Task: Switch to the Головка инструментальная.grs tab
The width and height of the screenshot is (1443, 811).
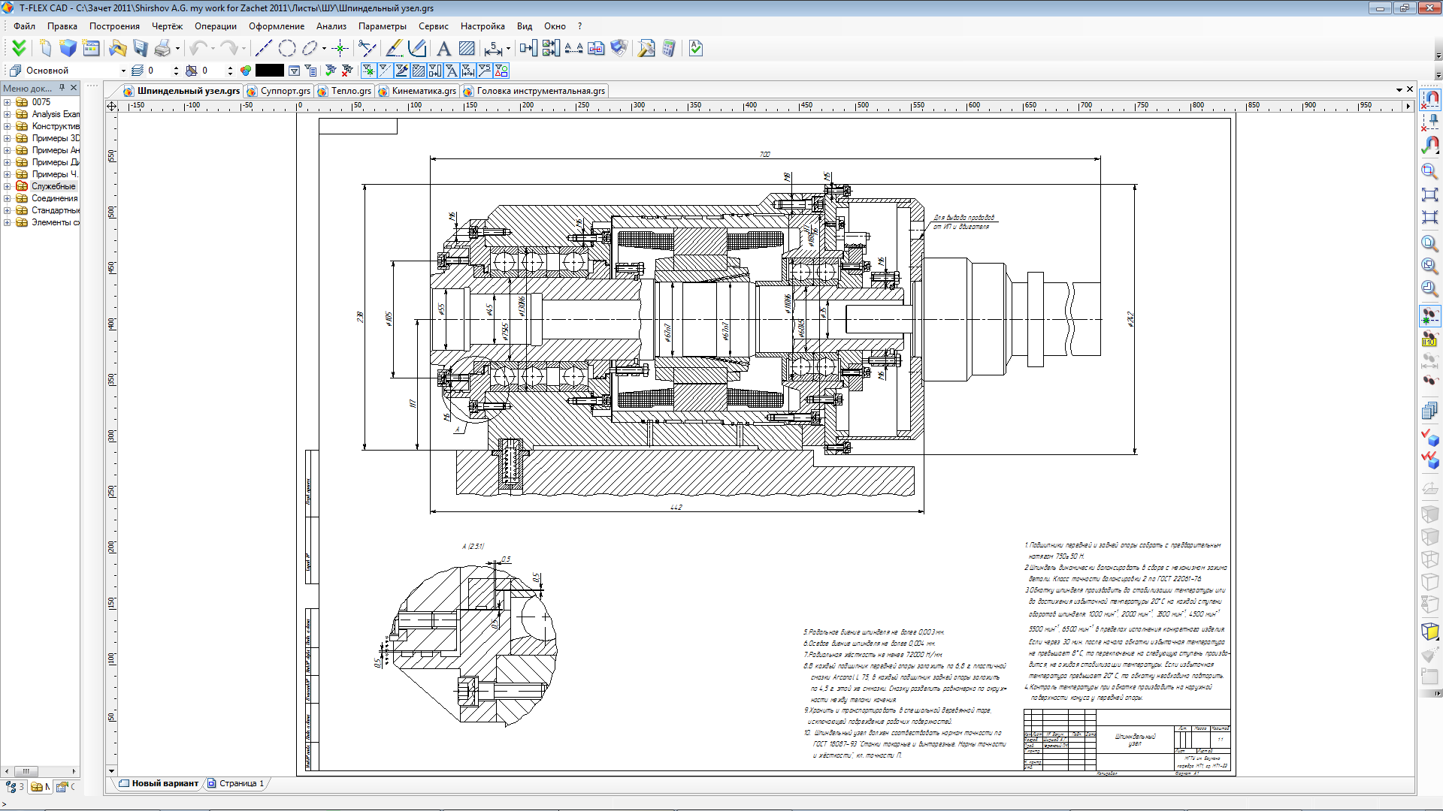Action: [x=534, y=91]
